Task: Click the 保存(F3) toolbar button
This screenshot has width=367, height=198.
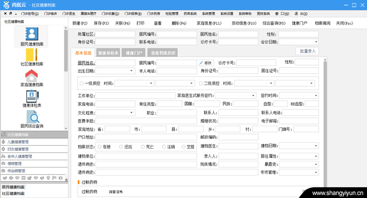Action: pyautogui.click(x=101, y=23)
